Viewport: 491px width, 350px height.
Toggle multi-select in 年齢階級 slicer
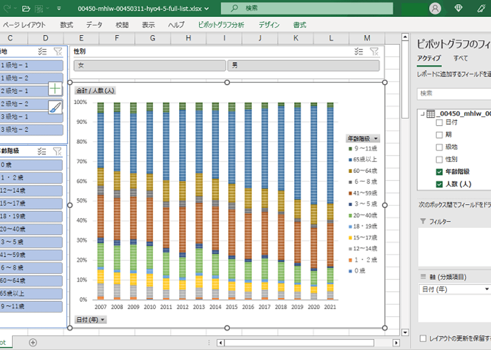[x=41, y=152]
